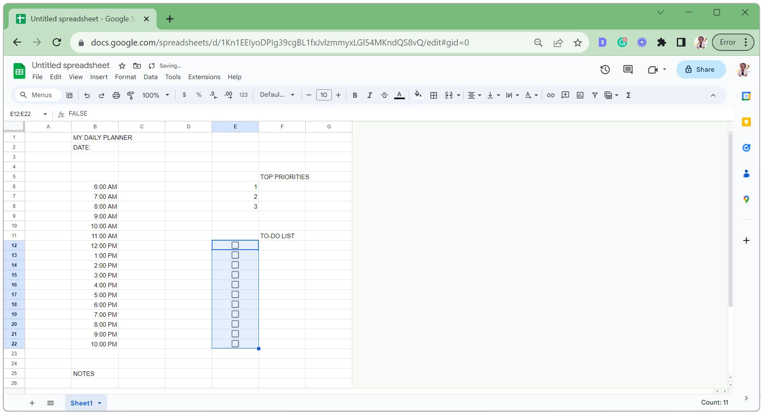The image size is (763, 414).
Task: Create a filter using the funnel icon
Action: pos(594,95)
